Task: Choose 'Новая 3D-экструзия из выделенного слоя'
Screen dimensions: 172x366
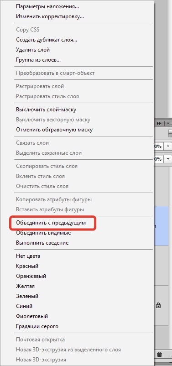Action: tap(68, 350)
